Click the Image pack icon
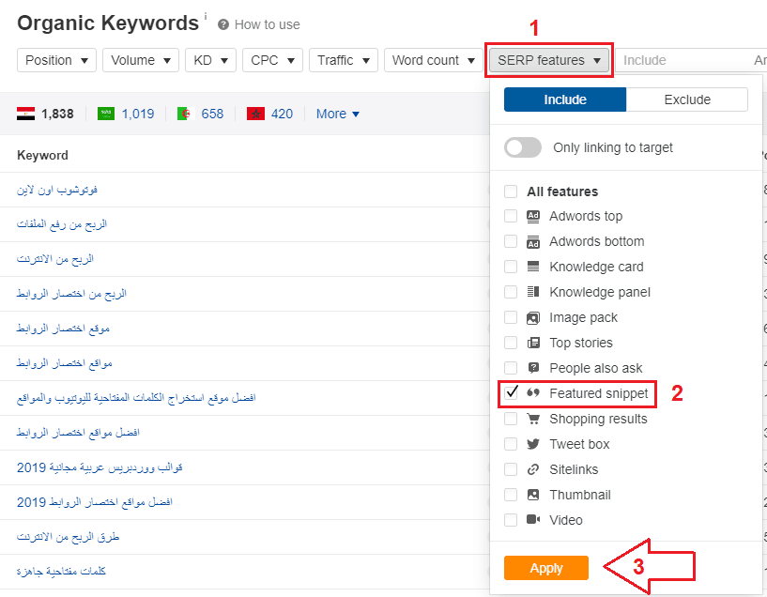Image resolution: width=767 pixels, height=597 pixels. coord(533,318)
